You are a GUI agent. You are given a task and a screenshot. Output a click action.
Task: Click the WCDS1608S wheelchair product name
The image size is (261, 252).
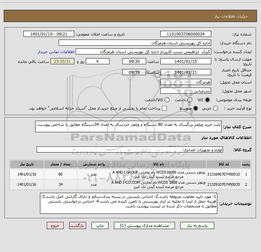pos(159,174)
